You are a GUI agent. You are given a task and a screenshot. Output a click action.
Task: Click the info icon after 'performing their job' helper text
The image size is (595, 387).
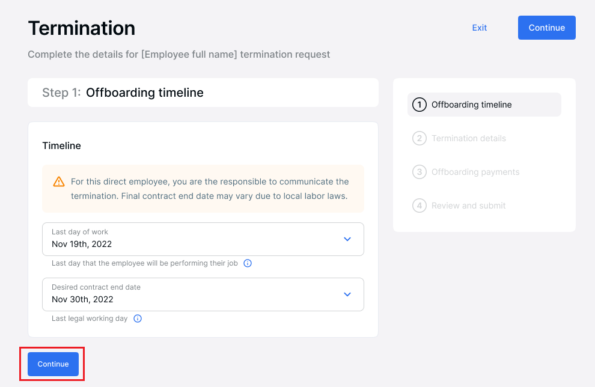(248, 263)
